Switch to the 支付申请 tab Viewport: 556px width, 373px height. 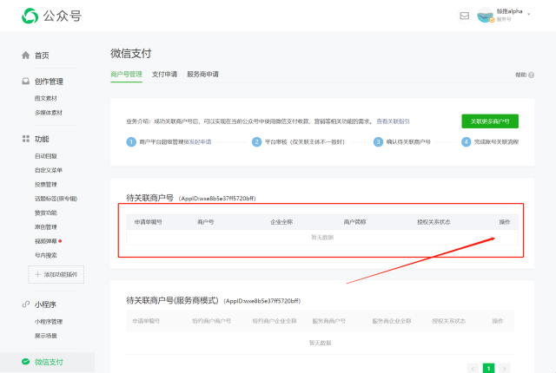click(164, 75)
